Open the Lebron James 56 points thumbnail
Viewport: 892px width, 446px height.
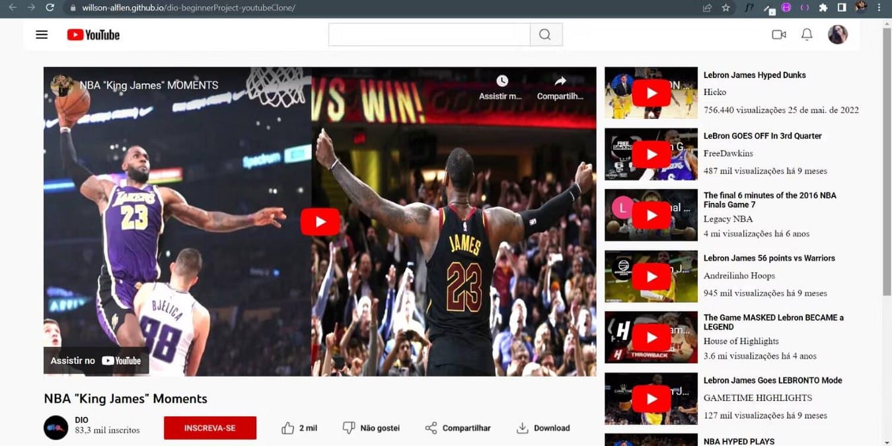[650, 276]
